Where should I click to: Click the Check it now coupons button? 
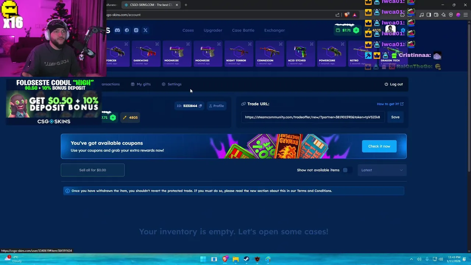point(379,146)
